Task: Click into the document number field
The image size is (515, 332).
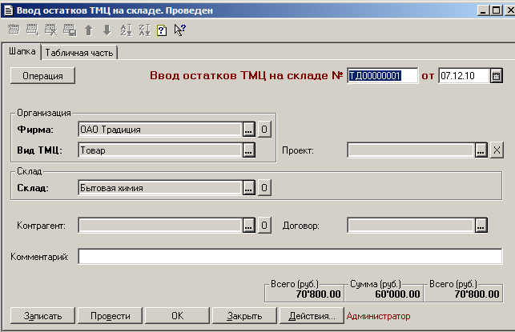Action: 382,76
